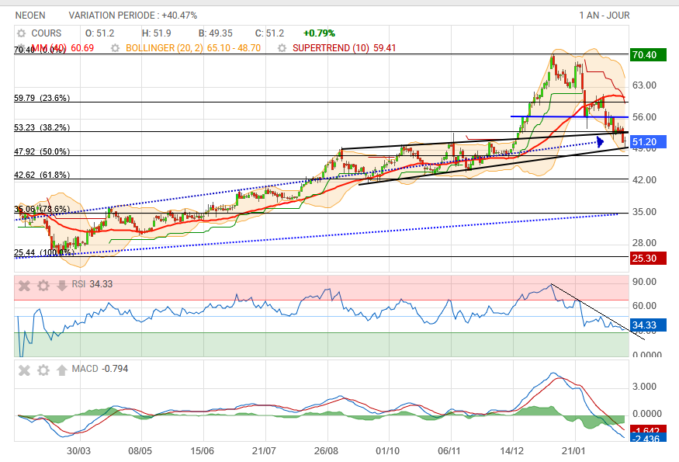Click 'VARIATION PERIODE : +40.47%' text

click(133, 16)
